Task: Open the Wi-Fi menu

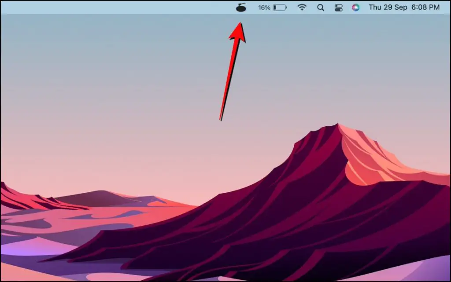Action: click(302, 7)
